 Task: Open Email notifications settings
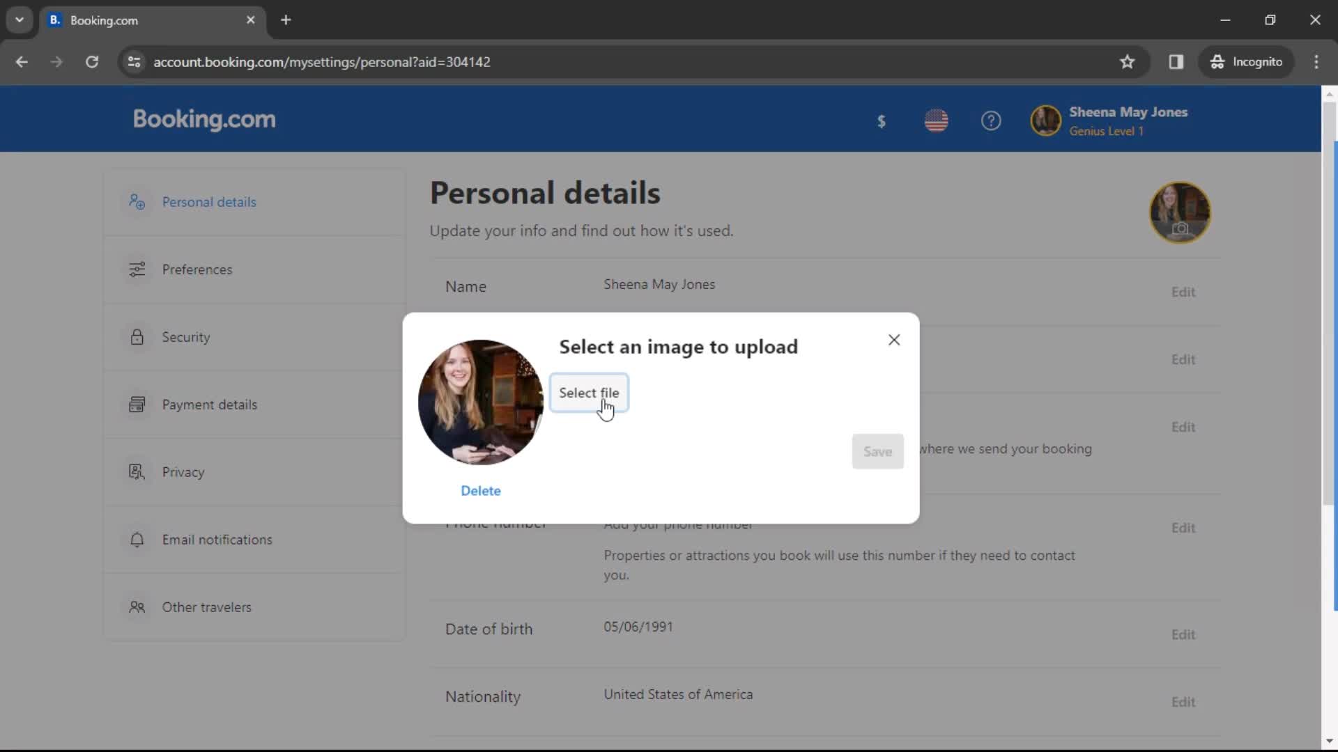pyautogui.click(x=254, y=540)
